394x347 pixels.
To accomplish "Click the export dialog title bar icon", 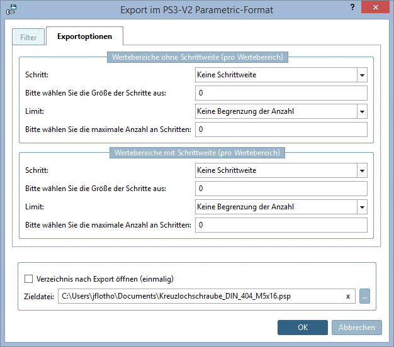I will pos(11,9).
